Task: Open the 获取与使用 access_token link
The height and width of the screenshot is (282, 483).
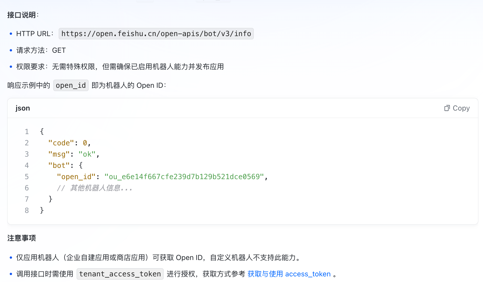Action: (x=289, y=274)
